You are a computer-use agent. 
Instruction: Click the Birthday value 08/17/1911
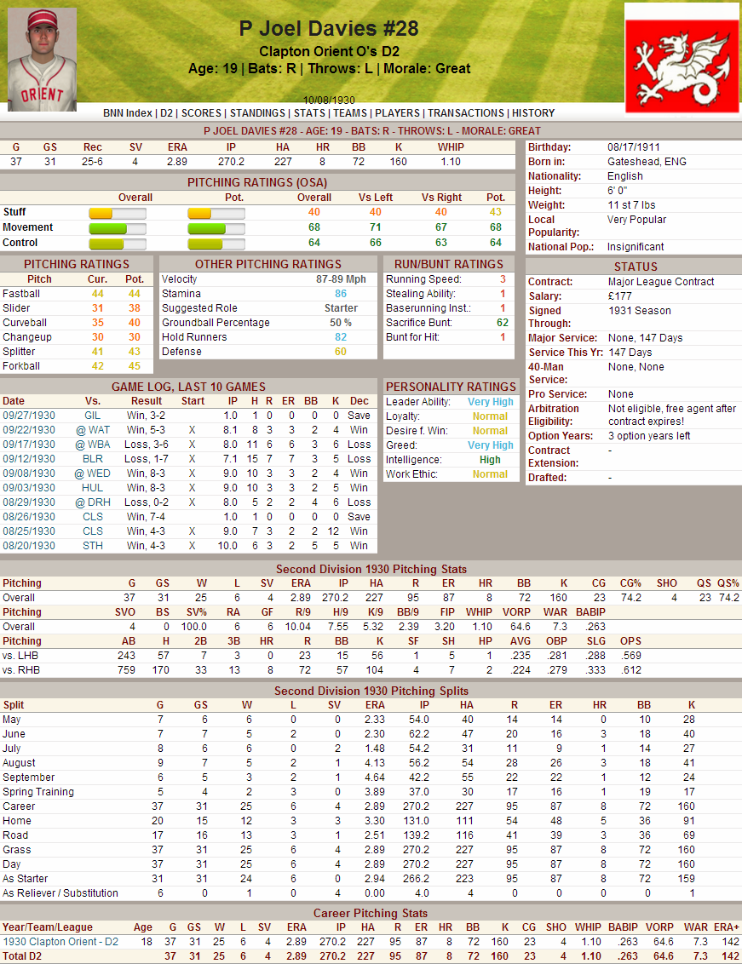(634, 147)
